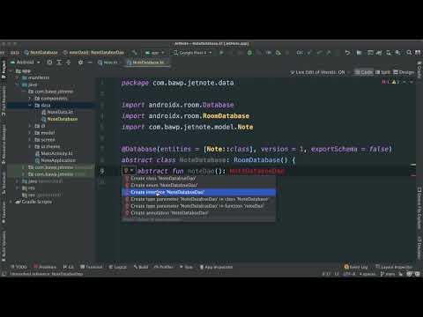Select Gradle Scripts in project tree

(x=34, y=202)
